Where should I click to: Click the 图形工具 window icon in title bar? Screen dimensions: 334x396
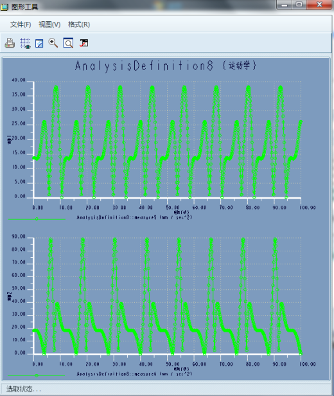4,7
